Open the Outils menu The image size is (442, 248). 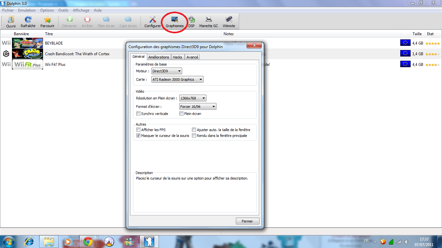63,10
